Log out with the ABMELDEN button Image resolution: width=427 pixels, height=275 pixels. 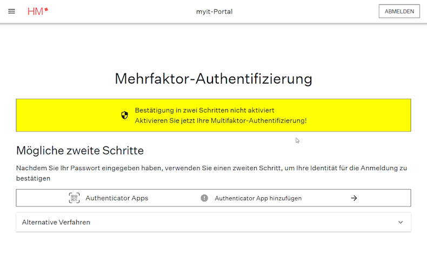point(399,11)
